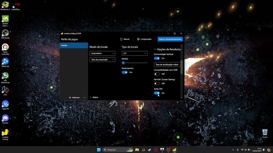273x153 pixels.
Task: Open OBS Studio desktop shortcut
Action: (x=5, y=34)
